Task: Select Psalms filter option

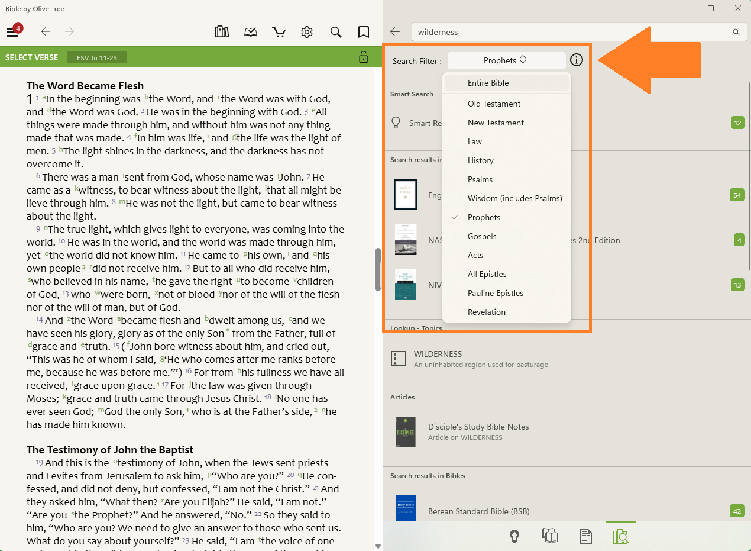Action: (x=507, y=179)
